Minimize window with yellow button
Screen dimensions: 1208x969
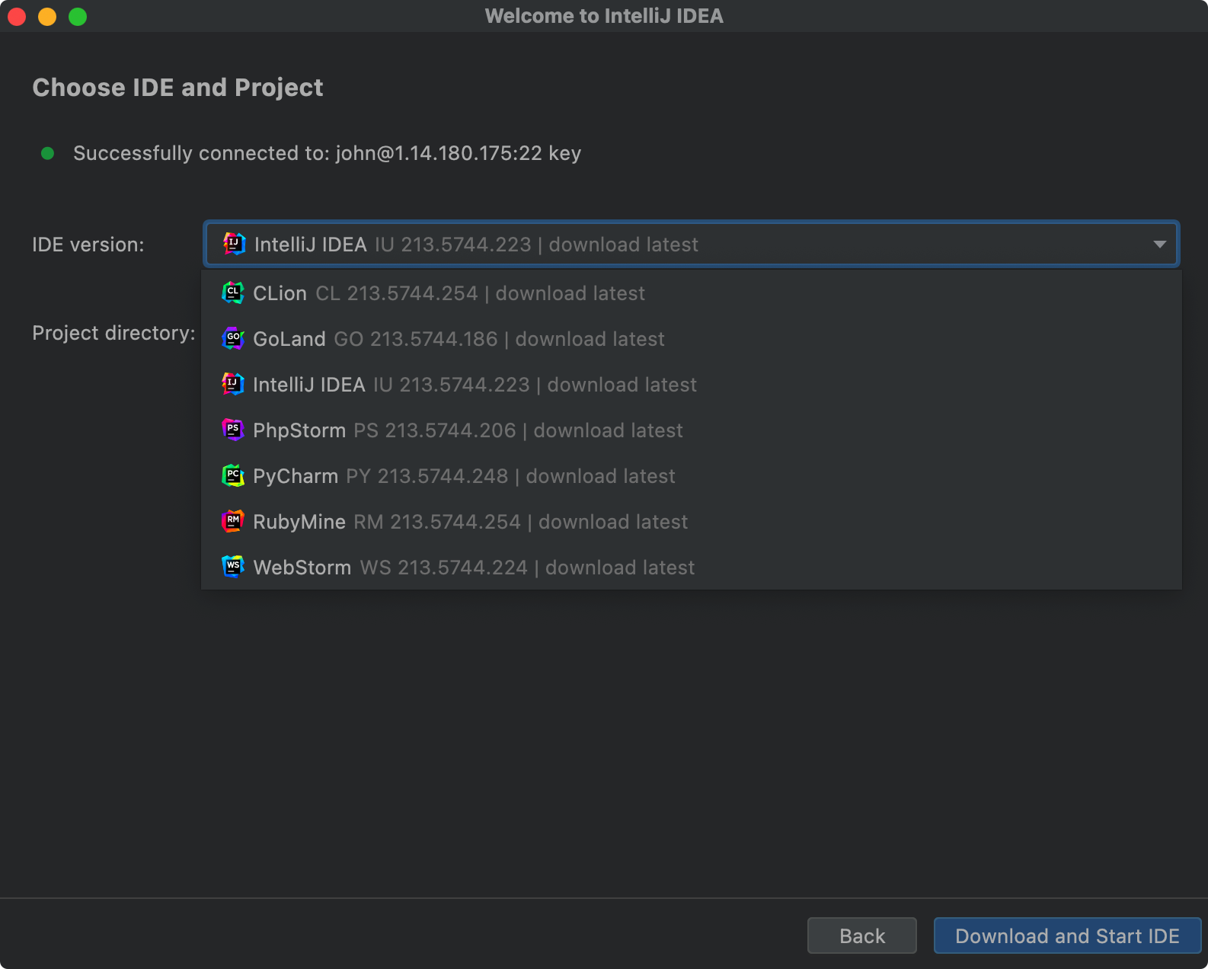pyautogui.click(x=47, y=16)
